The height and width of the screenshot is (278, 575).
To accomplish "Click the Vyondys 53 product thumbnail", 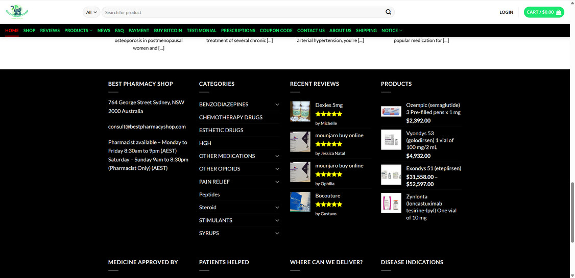I will pyautogui.click(x=391, y=140).
